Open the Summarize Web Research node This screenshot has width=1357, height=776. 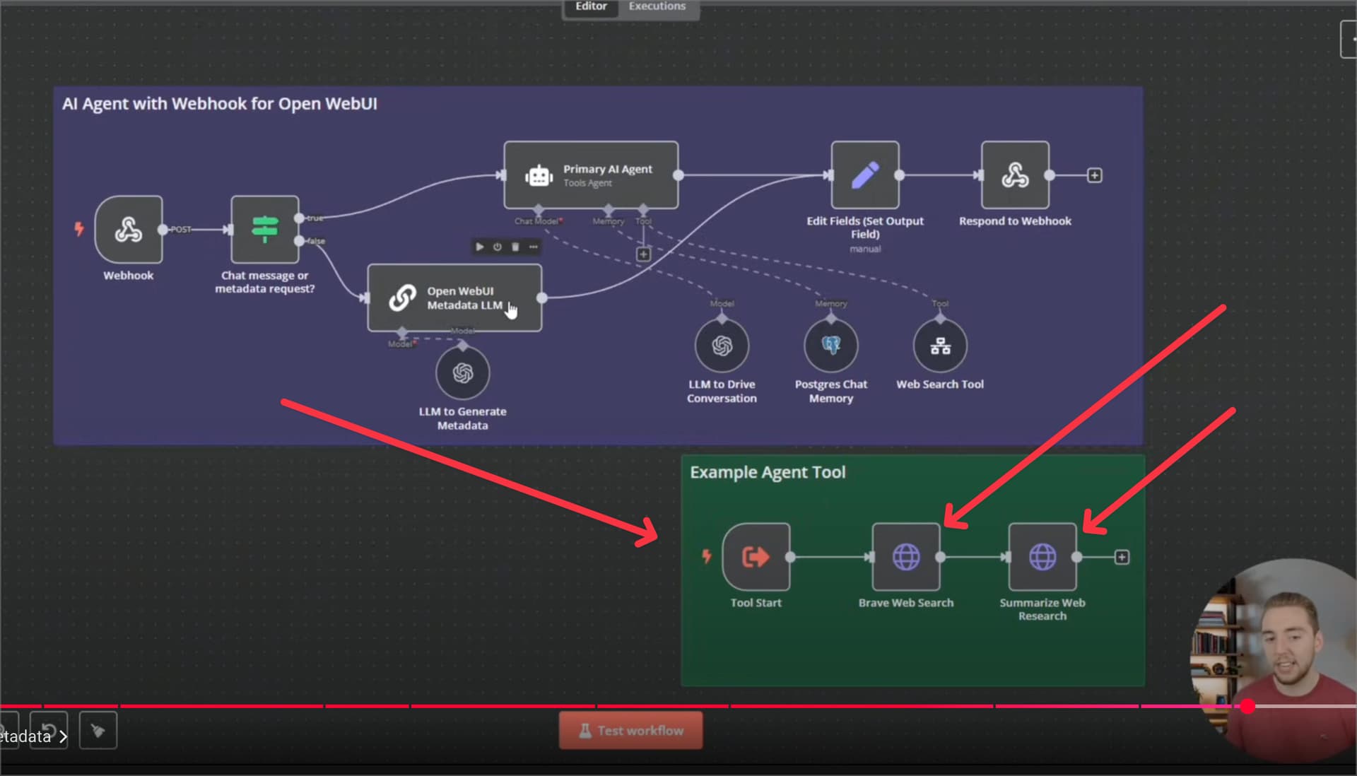(x=1042, y=557)
